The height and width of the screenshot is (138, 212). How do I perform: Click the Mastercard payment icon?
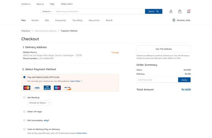[x=27, y=88]
